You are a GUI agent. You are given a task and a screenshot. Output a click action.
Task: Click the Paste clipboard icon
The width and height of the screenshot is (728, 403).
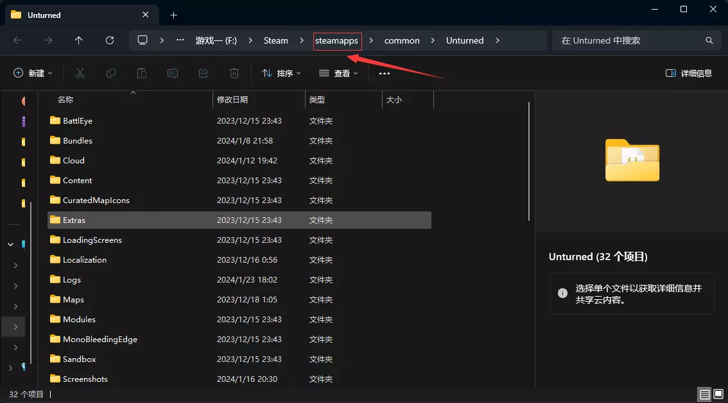click(142, 73)
